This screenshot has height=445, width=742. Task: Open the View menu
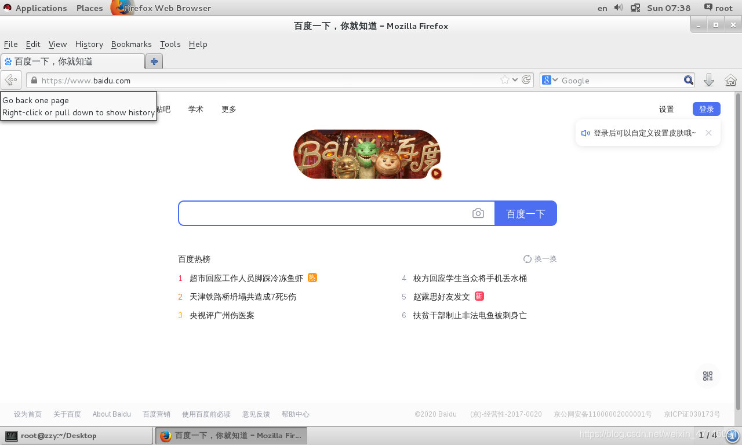pyautogui.click(x=57, y=44)
